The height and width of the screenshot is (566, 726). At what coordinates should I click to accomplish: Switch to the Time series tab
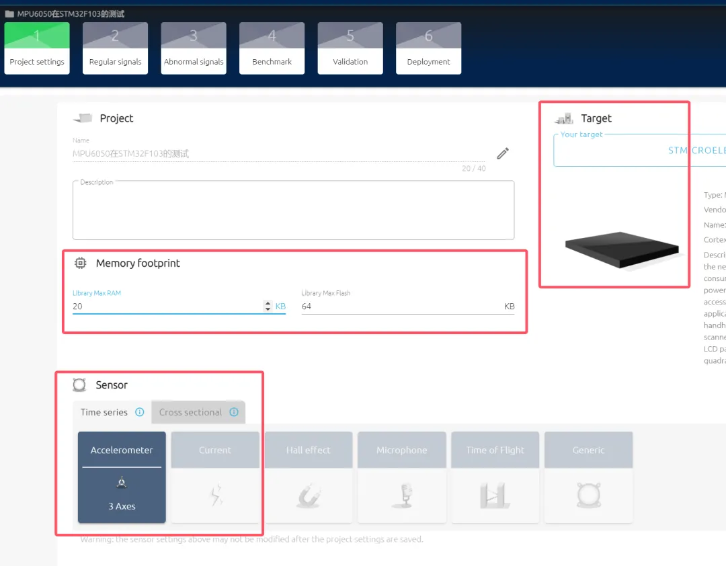click(x=104, y=412)
